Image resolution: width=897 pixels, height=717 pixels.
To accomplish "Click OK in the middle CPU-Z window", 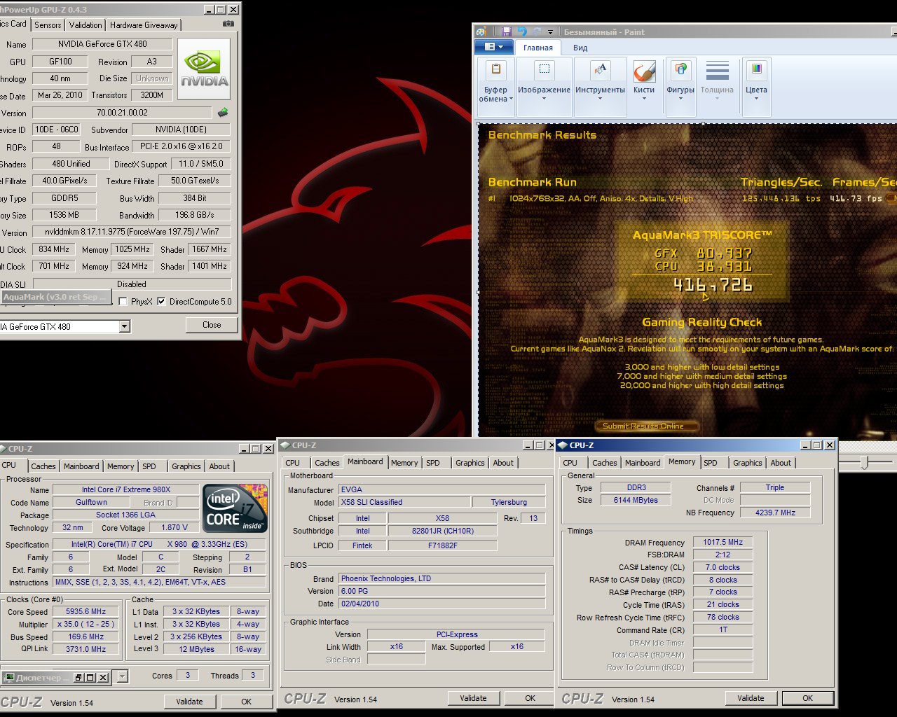I will tap(530, 698).
